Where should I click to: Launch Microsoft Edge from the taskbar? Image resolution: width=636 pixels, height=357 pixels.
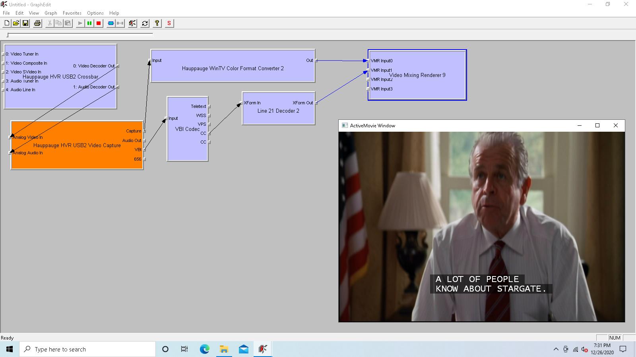click(204, 349)
